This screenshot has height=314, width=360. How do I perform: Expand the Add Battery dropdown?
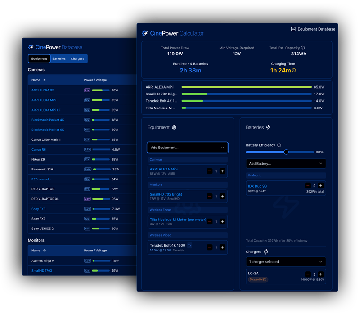(x=286, y=164)
